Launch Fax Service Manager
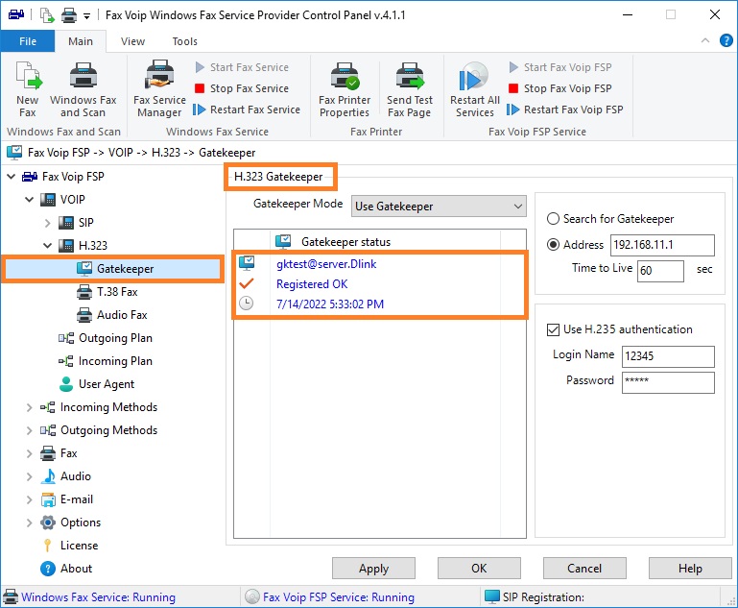Image resolution: width=738 pixels, height=608 pixels. click(159, 89)
